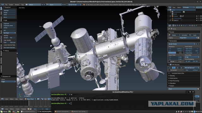Toggle the Crop checkbox
Screen dimensions: 202x113
tap(177, 62)
